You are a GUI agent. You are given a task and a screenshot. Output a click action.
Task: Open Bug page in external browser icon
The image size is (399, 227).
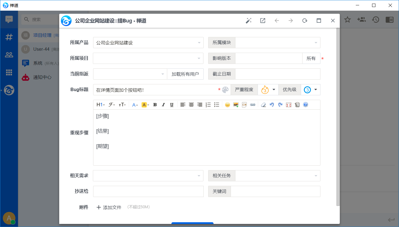click(x=263, y=21)
